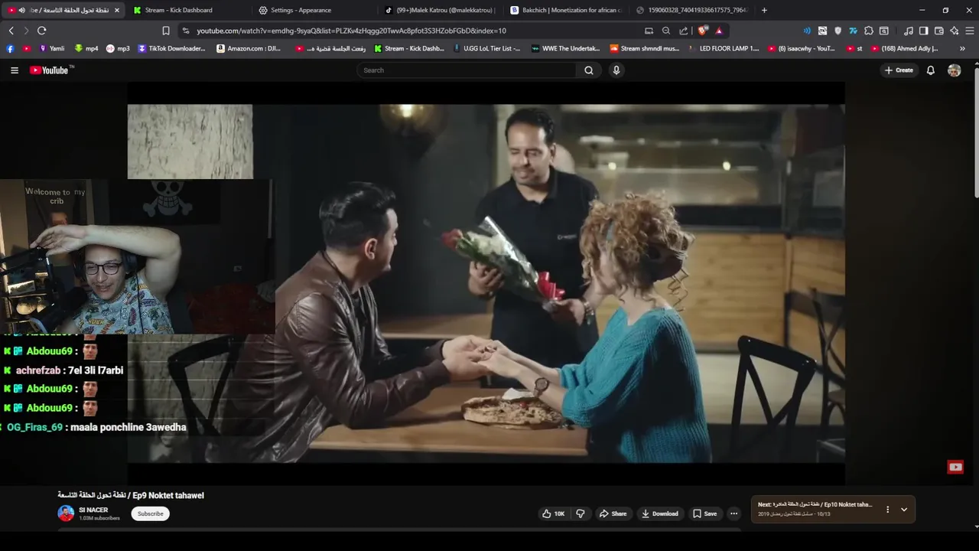This screenshot has width=979, height=551.
Task: Mute the YouTube tab via speaker icon
Action: (x=21, y=10)
